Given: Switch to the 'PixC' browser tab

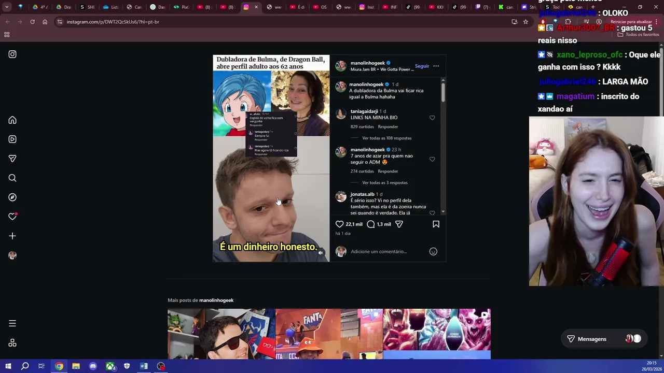Looking at the screenshot, I should pos(181,7).
